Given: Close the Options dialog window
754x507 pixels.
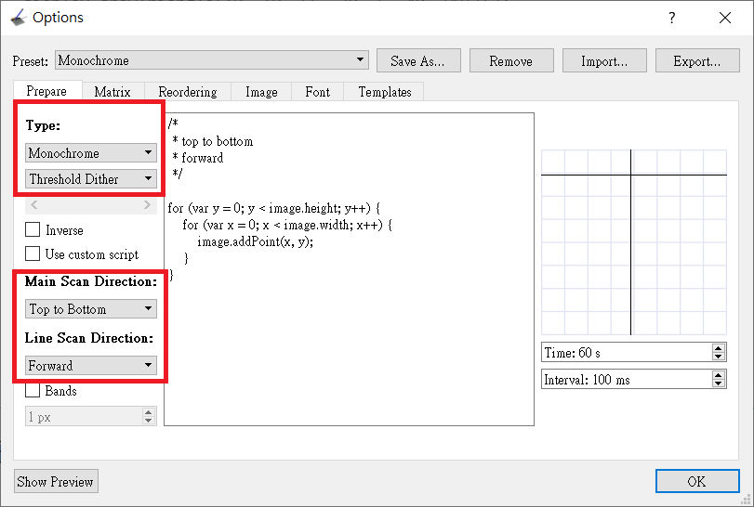Looking at the screenshot, I should [x=724, y=18].
